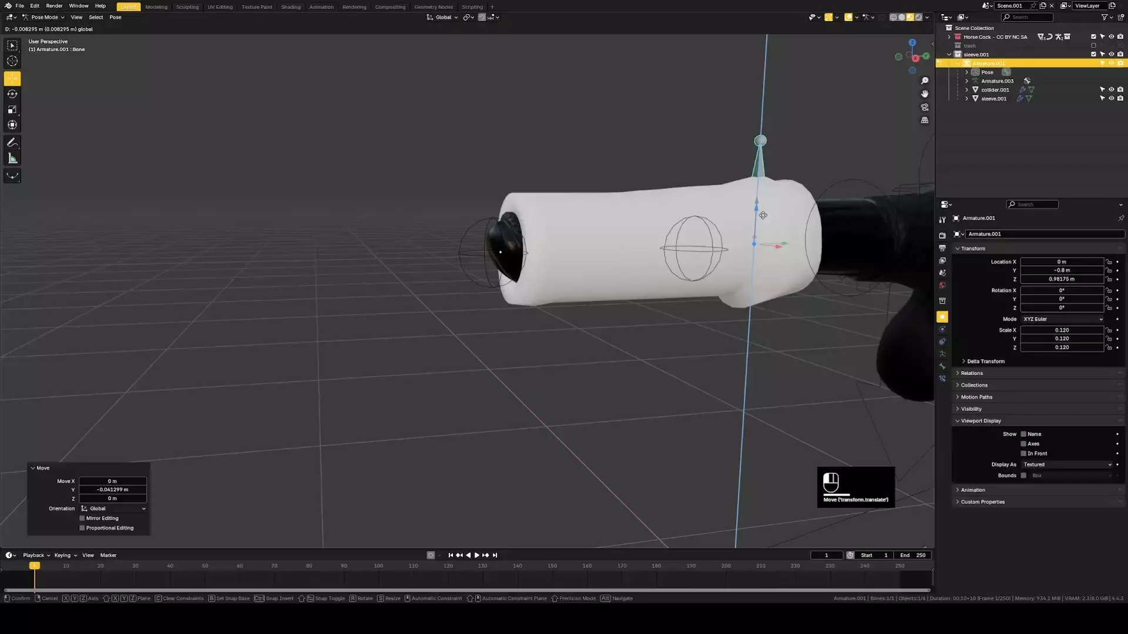Expand the Delta Transform section

tap(985, 362)
